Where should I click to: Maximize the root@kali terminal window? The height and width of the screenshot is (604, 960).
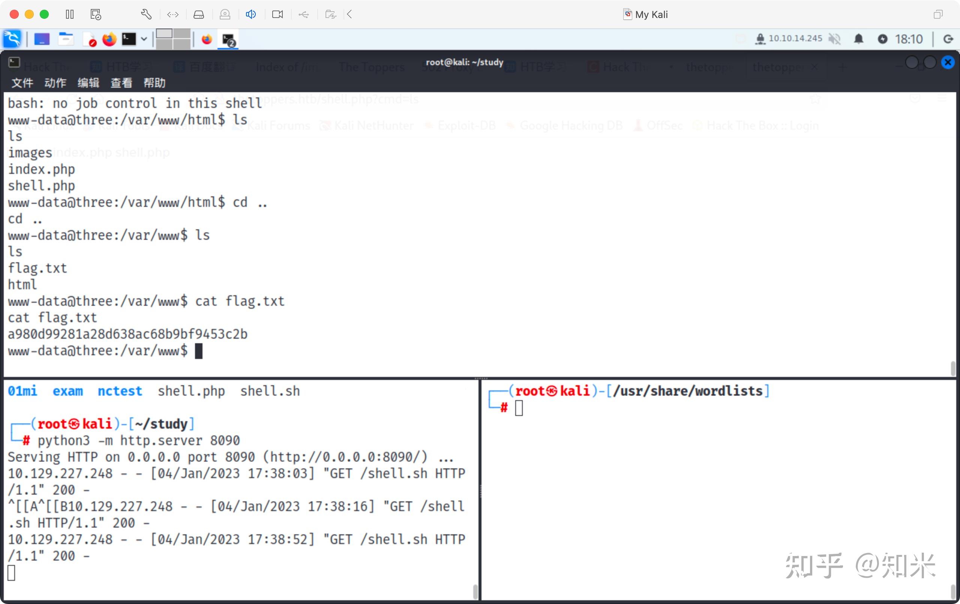click(930, 62)
